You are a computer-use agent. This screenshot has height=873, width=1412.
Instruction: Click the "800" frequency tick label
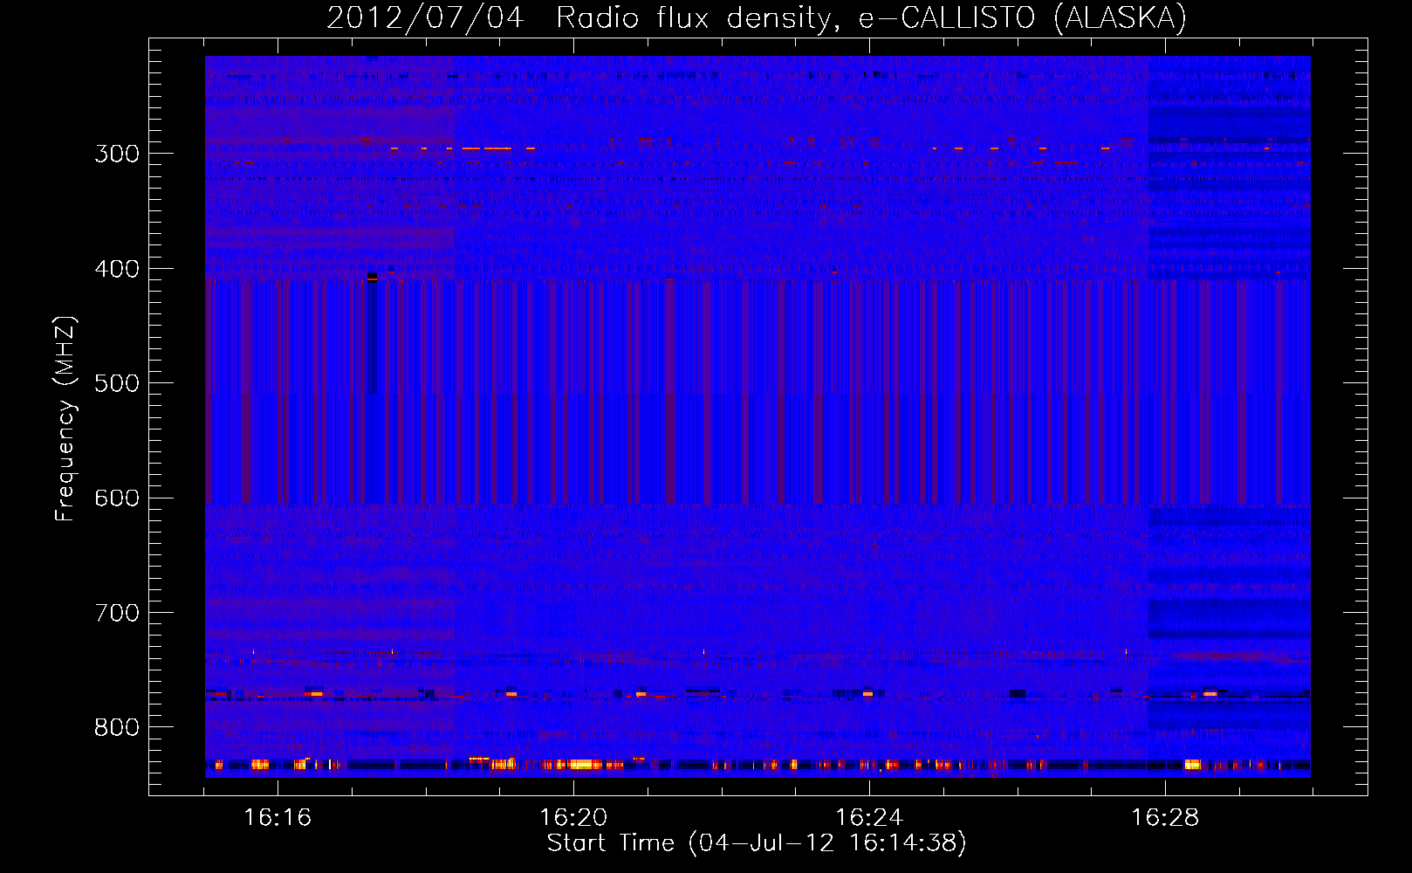tap(117, 727)
